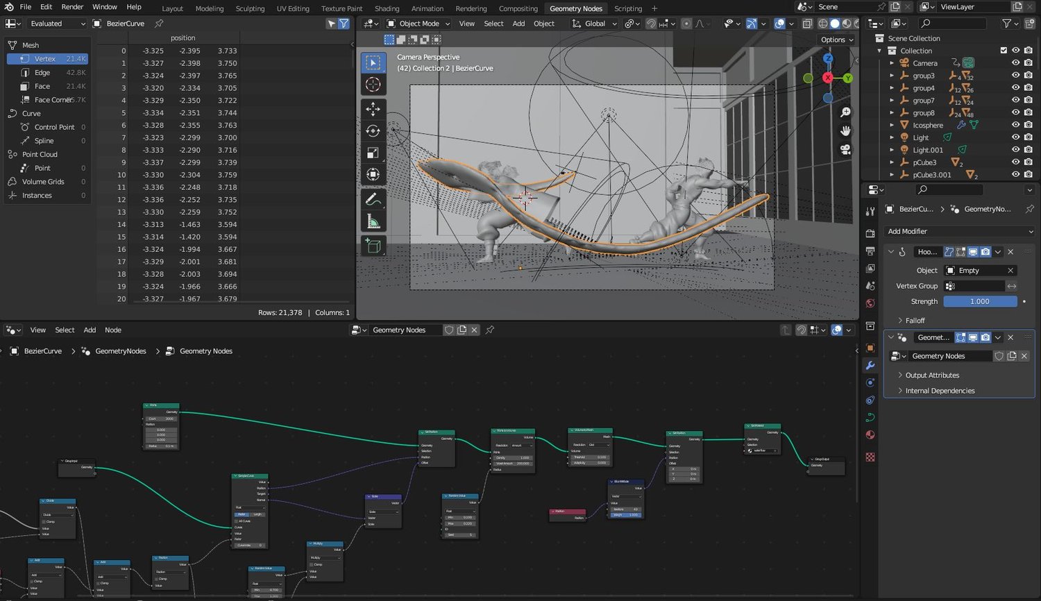
Task: Click the fake user shield for Geometry Nodes
Action: [x=999, y=356]
